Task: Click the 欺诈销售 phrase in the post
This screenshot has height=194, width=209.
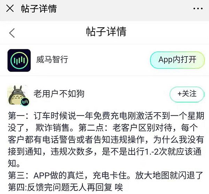Action: [x=52, y=128]
